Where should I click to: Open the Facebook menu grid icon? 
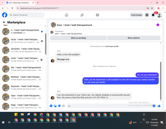point(147,15)
